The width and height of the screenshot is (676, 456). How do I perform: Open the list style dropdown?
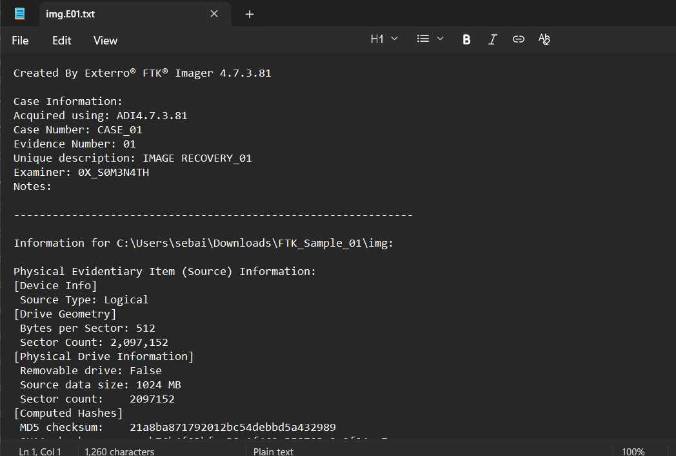coord(430,39)
